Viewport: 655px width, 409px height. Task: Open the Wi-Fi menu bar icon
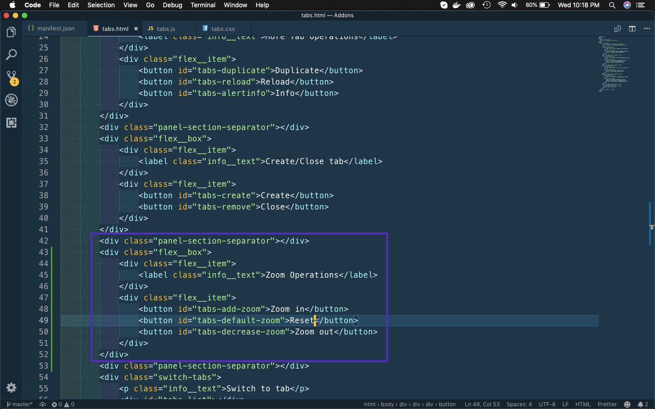point(502,5)
